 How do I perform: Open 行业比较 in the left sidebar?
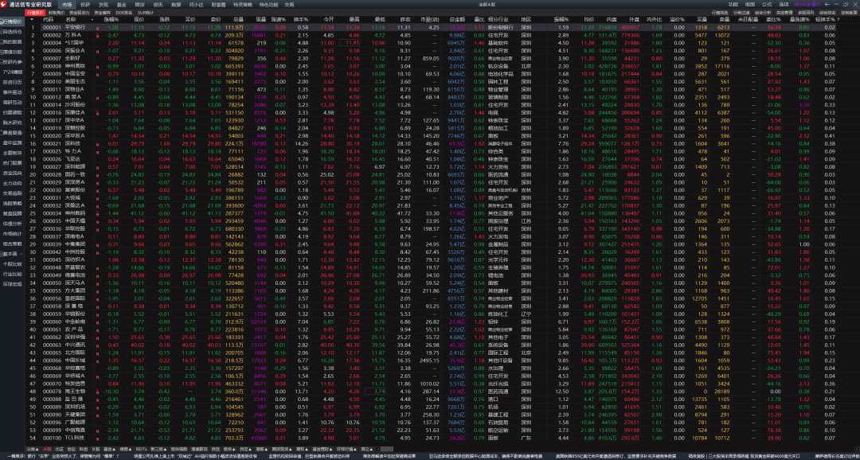click(12, 273)
